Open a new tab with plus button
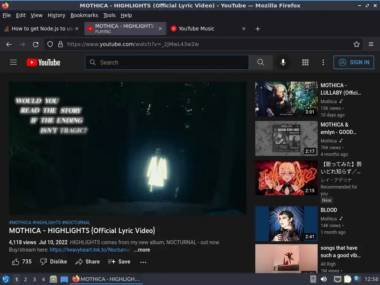 (x=258, y=29)
